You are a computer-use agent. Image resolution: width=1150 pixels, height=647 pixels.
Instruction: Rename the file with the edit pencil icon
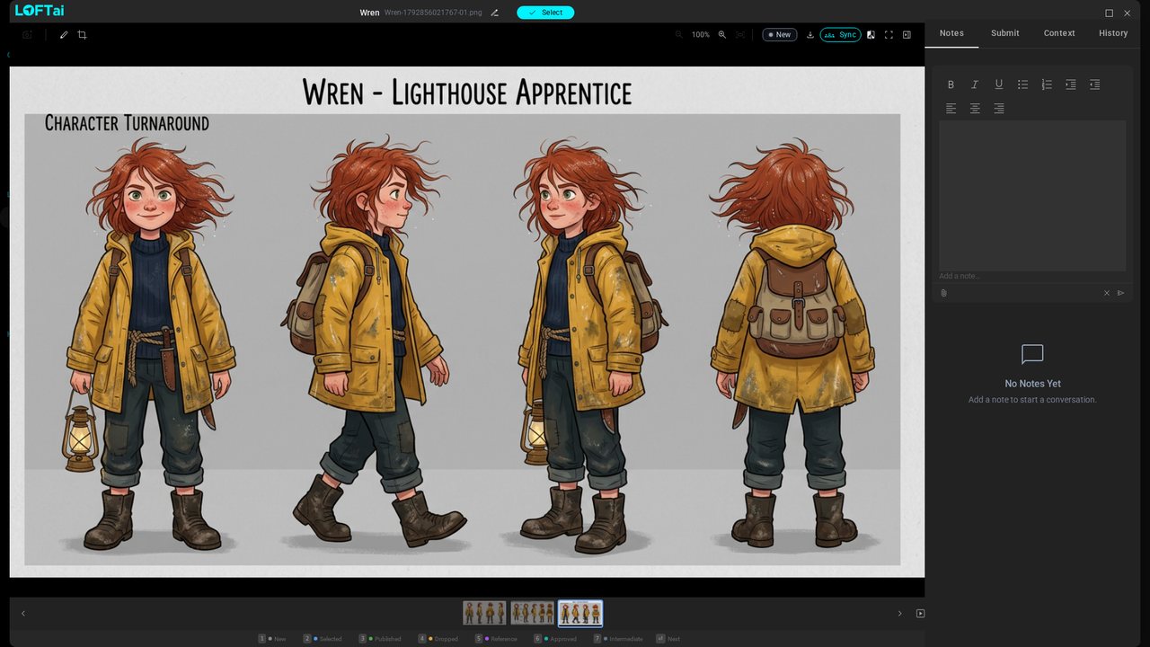[494, 13]
